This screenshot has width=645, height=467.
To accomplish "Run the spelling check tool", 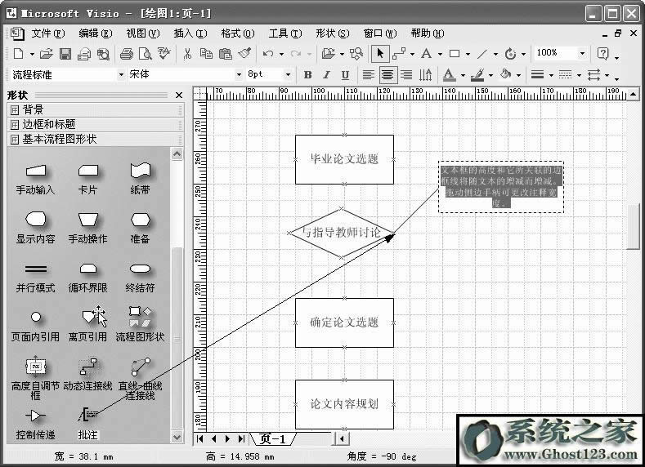I will coord(164,53).
